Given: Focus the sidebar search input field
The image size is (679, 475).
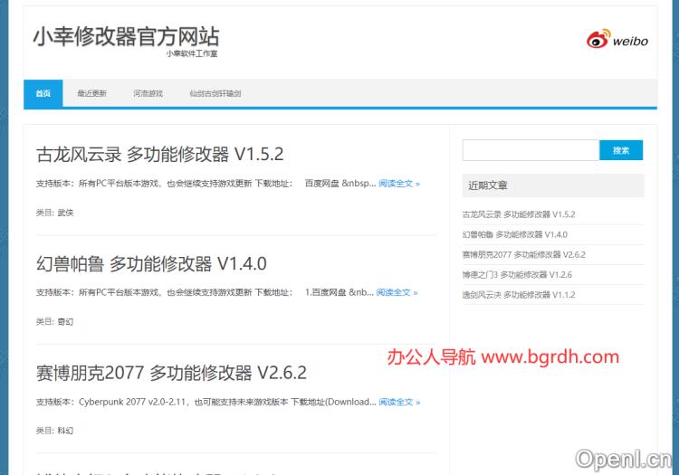Looking at the screenshot, I should click(531, 150).
